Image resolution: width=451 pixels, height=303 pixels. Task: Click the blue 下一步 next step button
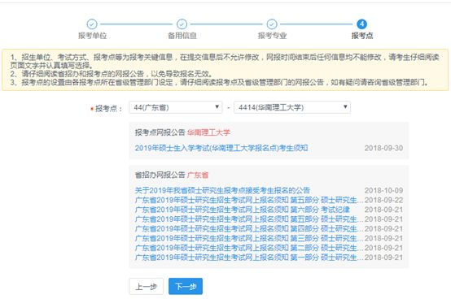[186, 286]
